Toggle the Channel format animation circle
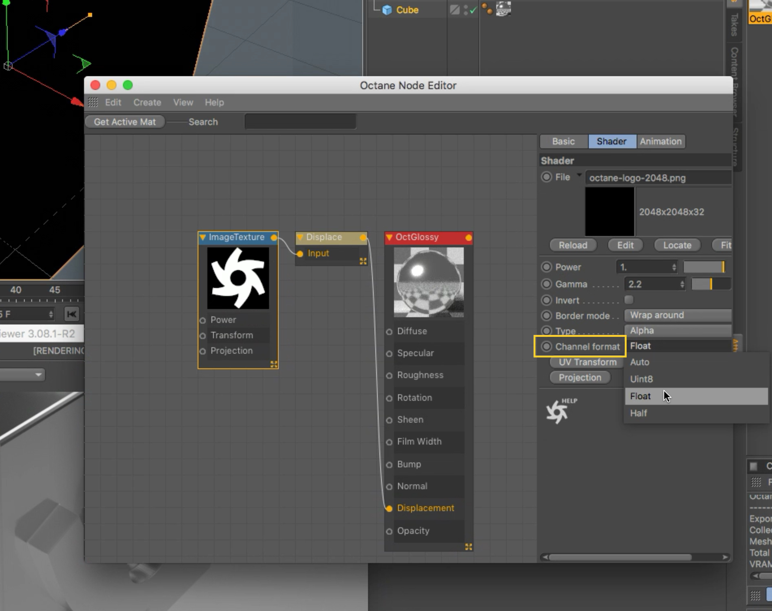Image resolution: width=772 pixels, height=611 pixels. (x=546, y=347)
